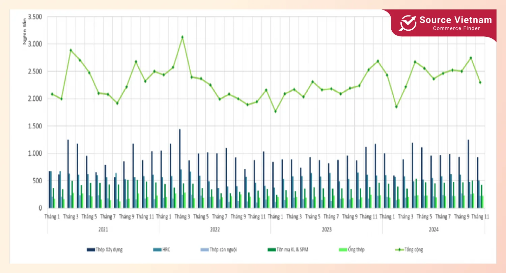Image resolution: width=506 pixels, height=273 pixels.
Task: Click the tallest dark navy bar near 1.500
Action: coord(180,169)
